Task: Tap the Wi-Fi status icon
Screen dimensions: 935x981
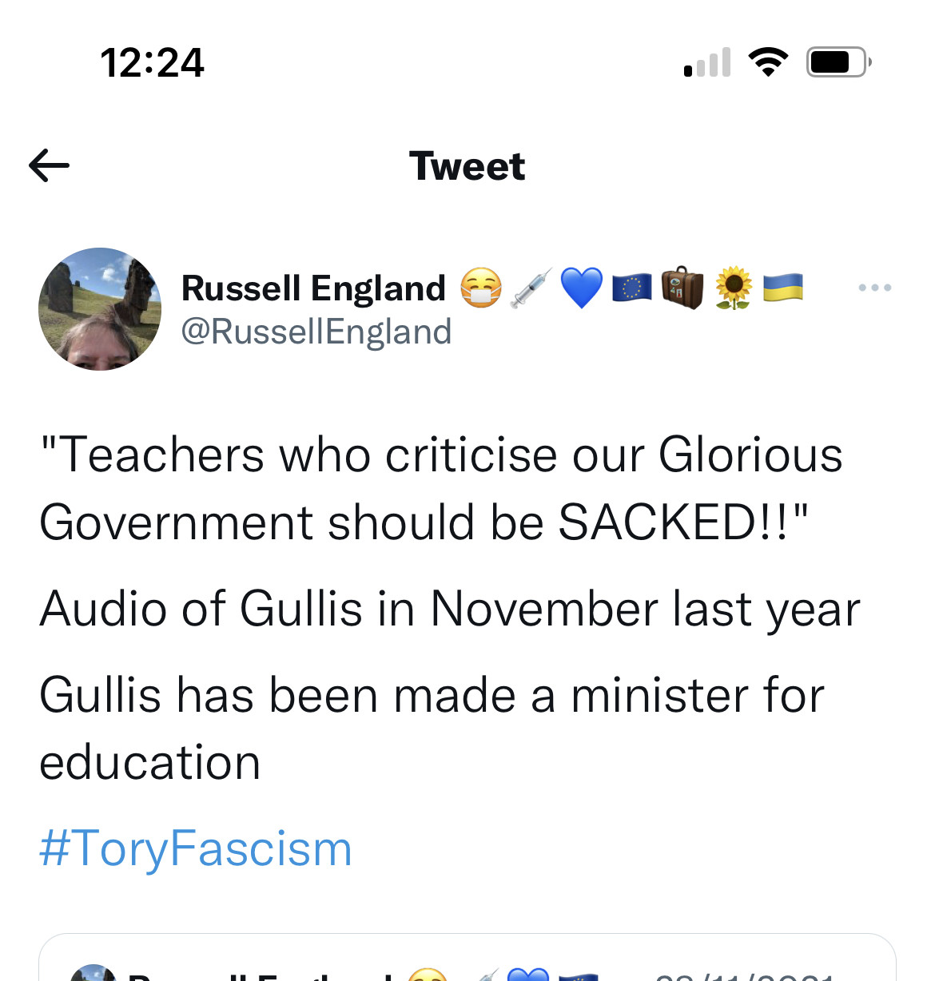Action: [x=768, y=62]
